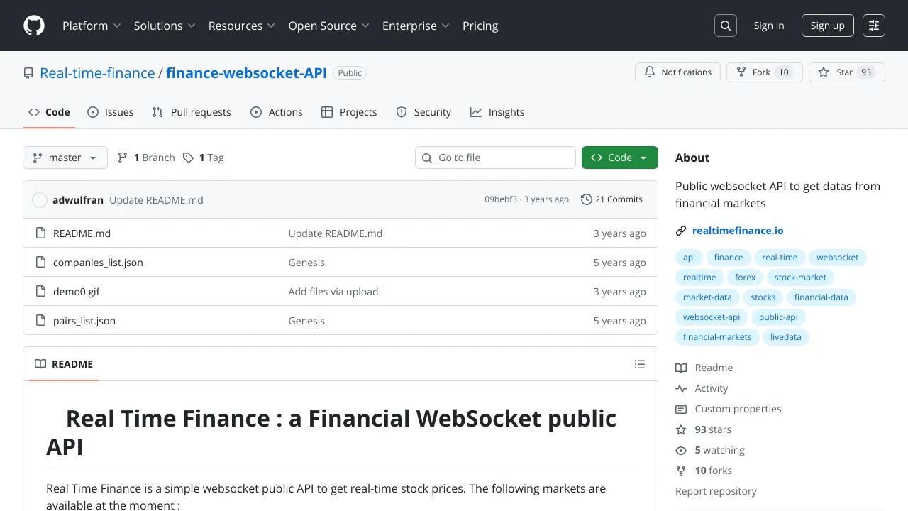Click the GitHub logo icon
908x511 pixels.
tap(34, 26)
